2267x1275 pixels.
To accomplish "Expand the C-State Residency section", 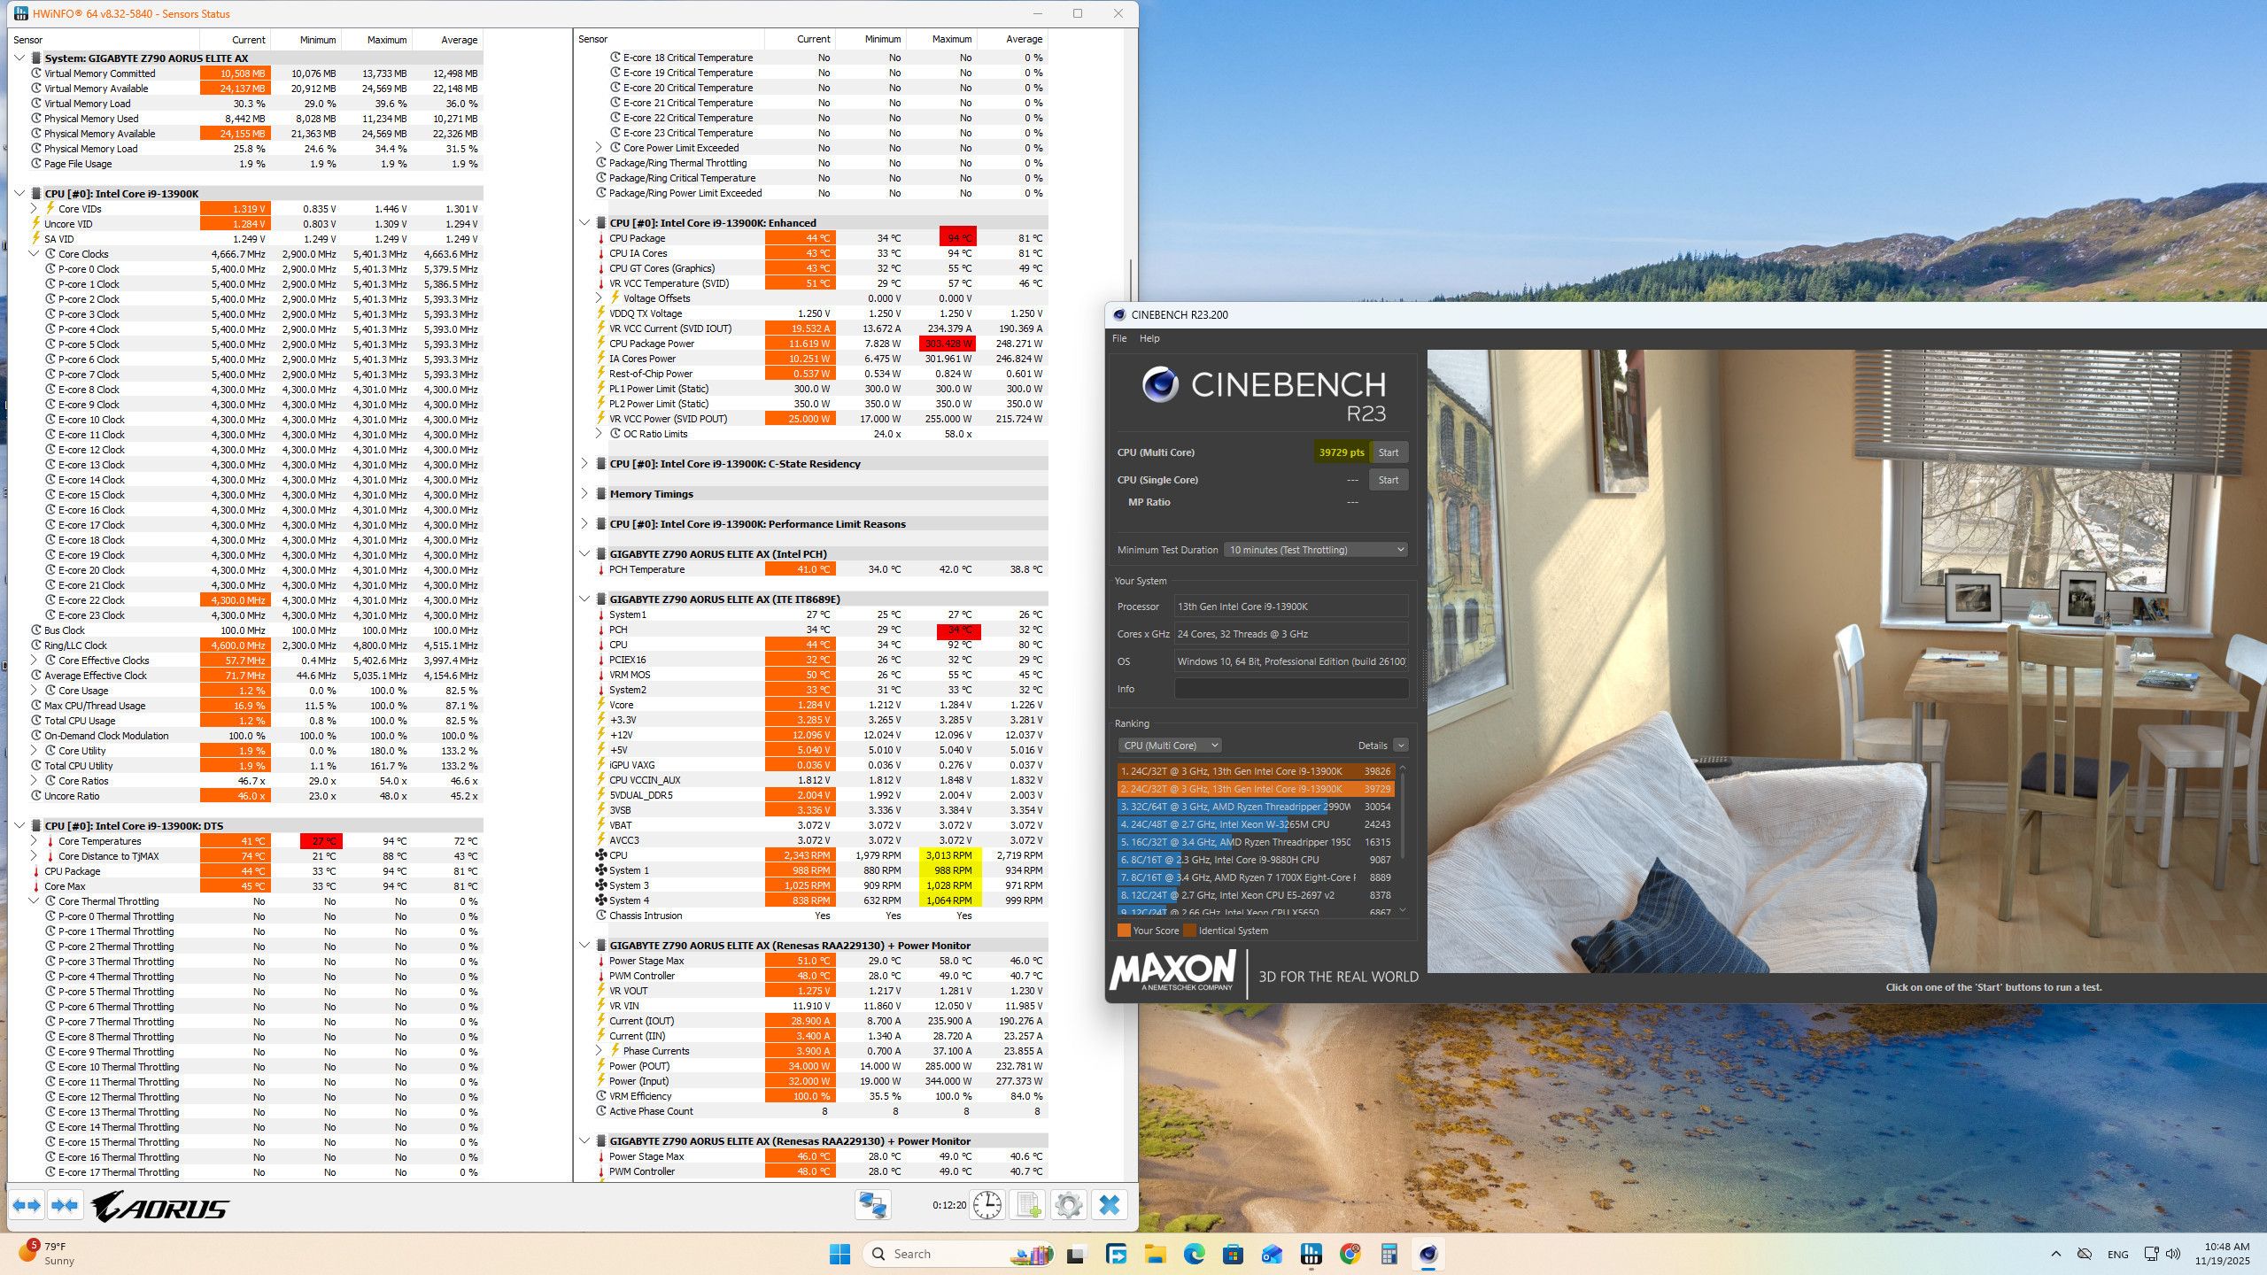I will (584, 464).
